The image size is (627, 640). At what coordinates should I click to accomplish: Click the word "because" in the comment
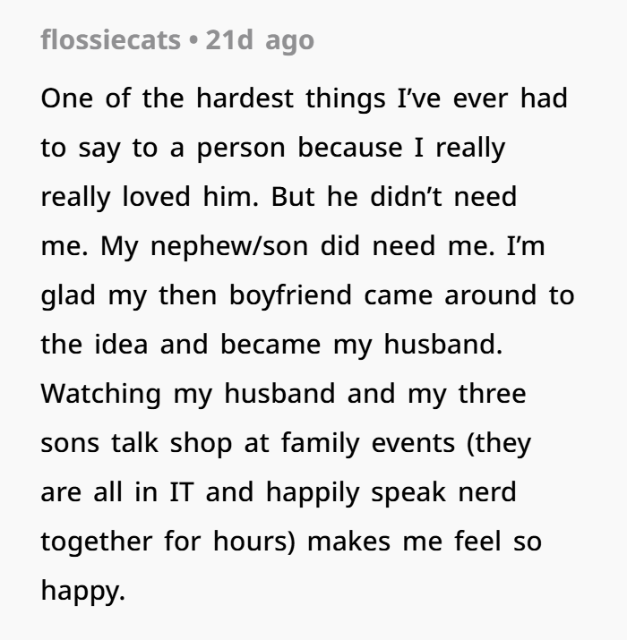pos(350,148)
